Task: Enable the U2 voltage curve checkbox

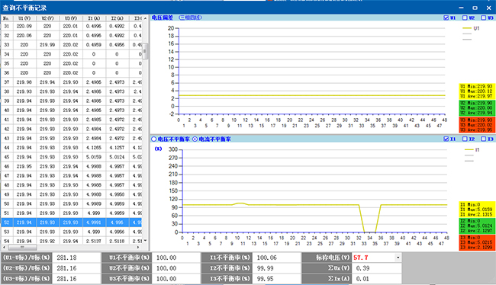Action: tap(465, 18)
